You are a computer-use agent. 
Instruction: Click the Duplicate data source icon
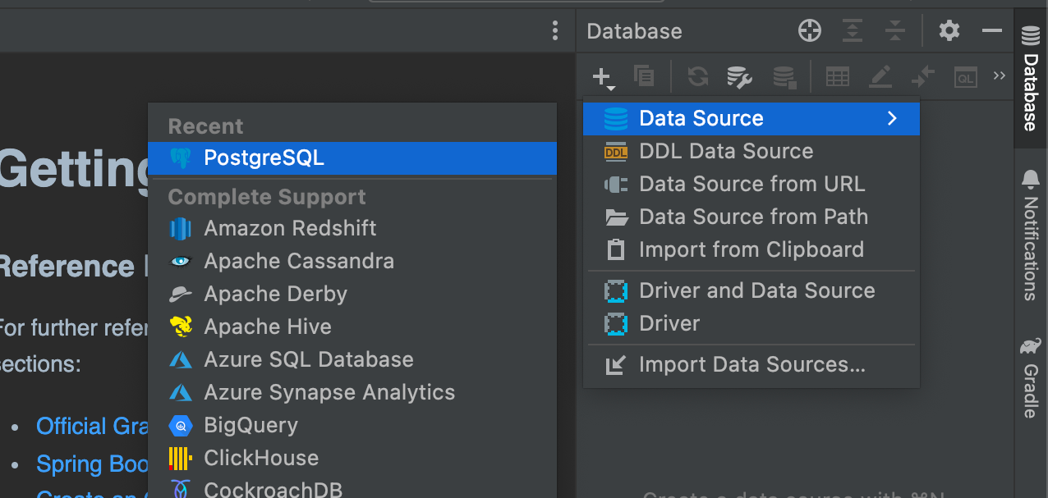(644, 77)
